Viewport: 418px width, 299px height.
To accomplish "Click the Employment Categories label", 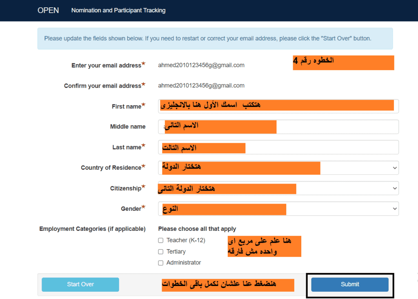I will [x=92, y=229].
